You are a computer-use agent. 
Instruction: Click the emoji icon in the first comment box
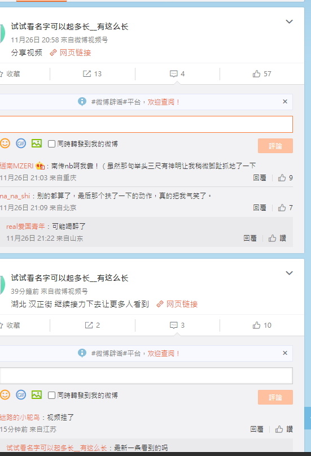click(x=5, y=143)
